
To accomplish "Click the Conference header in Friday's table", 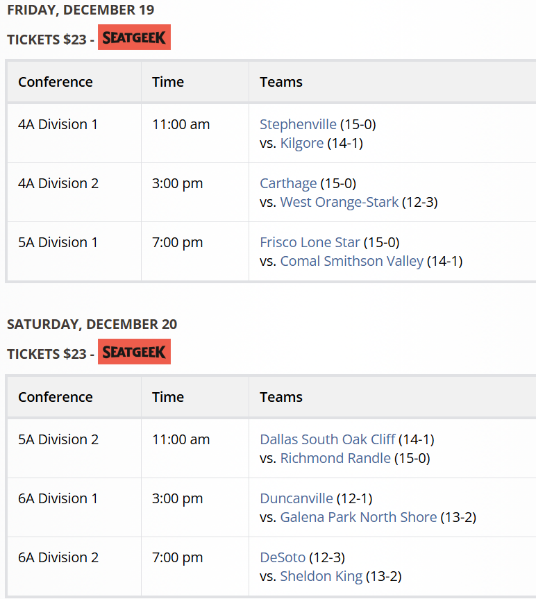I will (56, 82).
